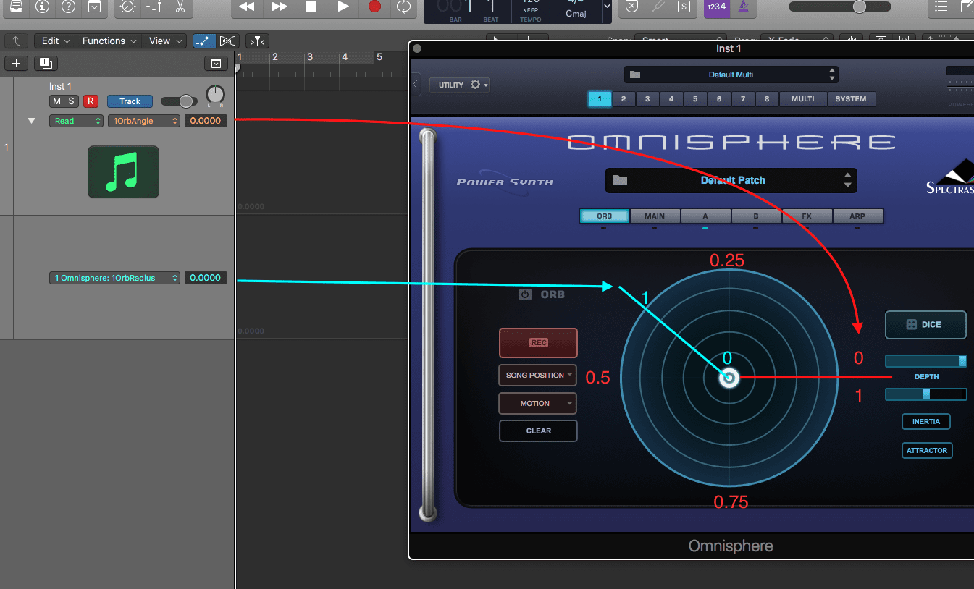Open the 1OrbAngle parameter dropdown

tap(144, 121)
